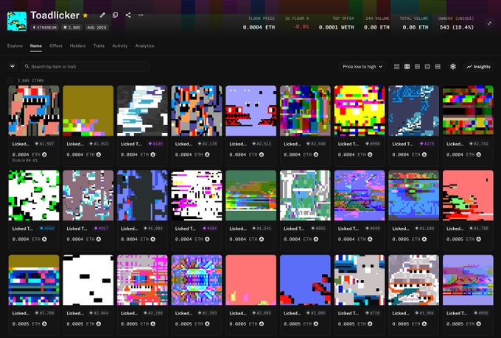
Task: Click the pencil edit collection icon
Action: click(x=102, y=15)
